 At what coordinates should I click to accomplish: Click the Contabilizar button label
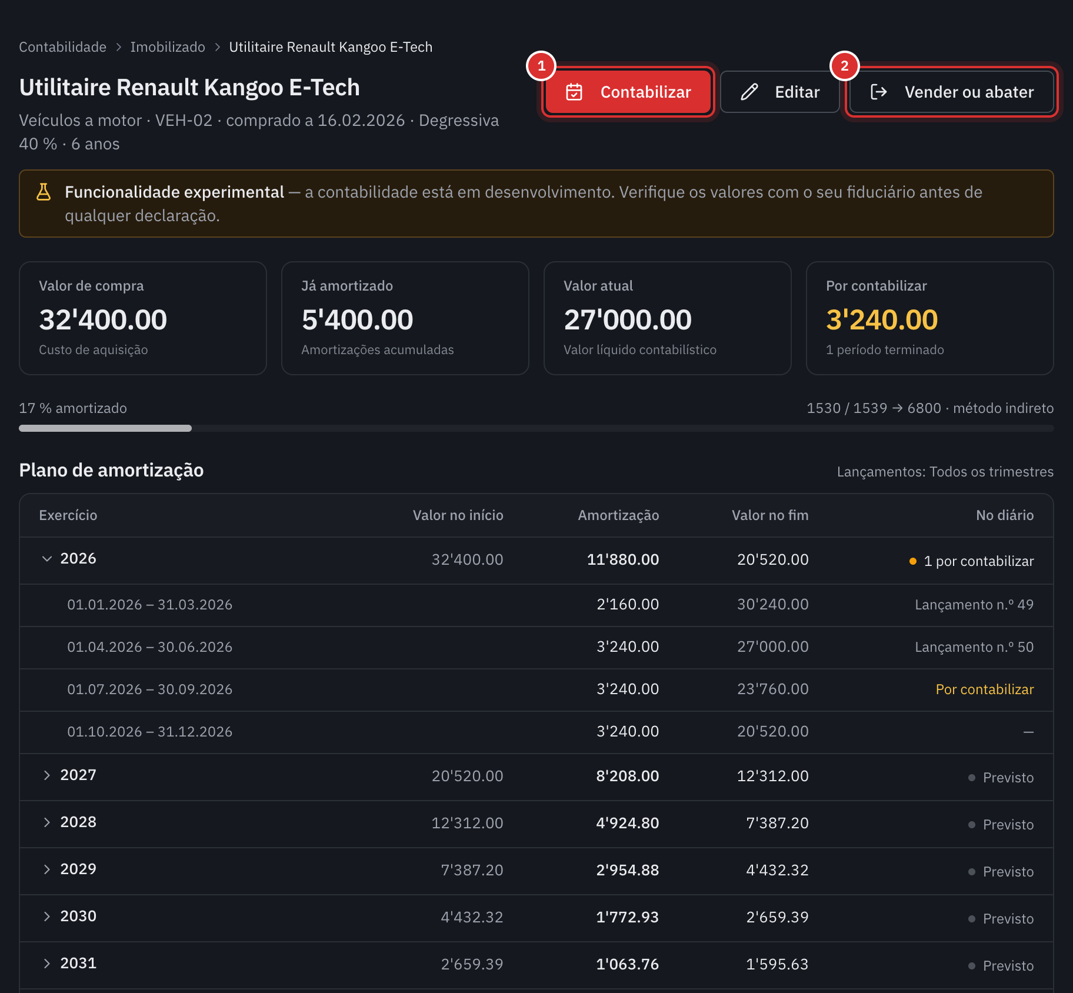tap(645, 92)
